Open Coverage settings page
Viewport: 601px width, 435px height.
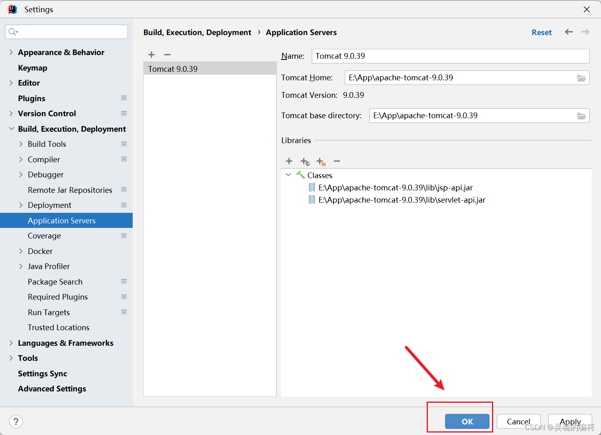tap(44, 236)
